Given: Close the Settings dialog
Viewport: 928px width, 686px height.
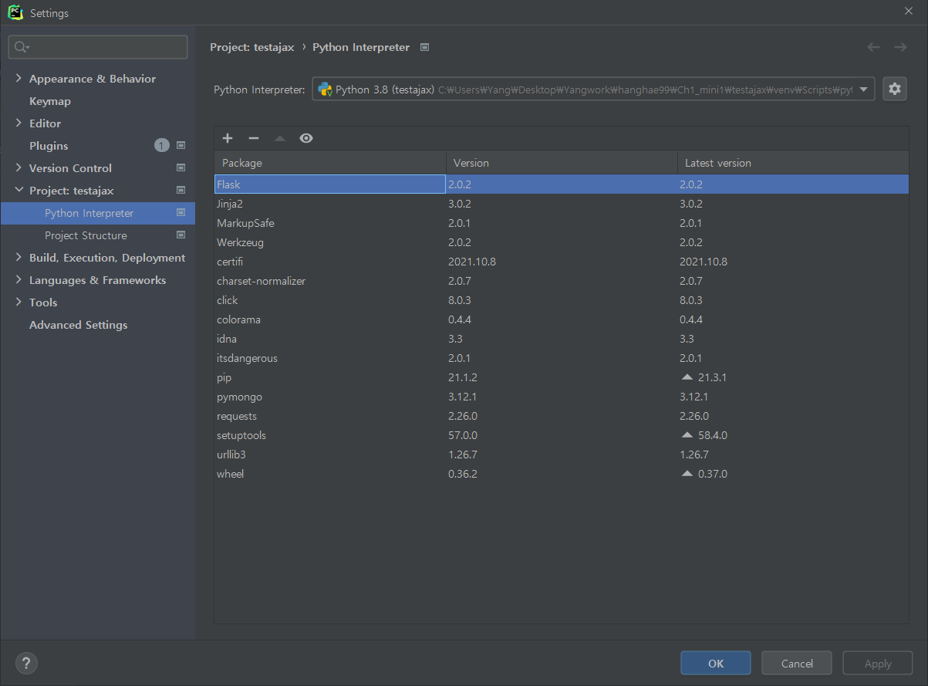Looking at the screenshot, I should point(908,11).
